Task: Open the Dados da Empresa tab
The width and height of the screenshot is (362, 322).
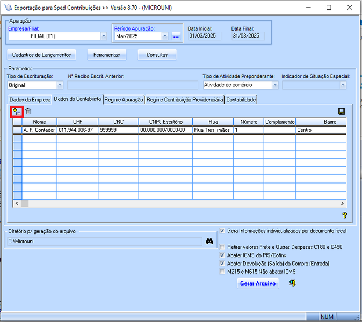Action: click(30, 100)
